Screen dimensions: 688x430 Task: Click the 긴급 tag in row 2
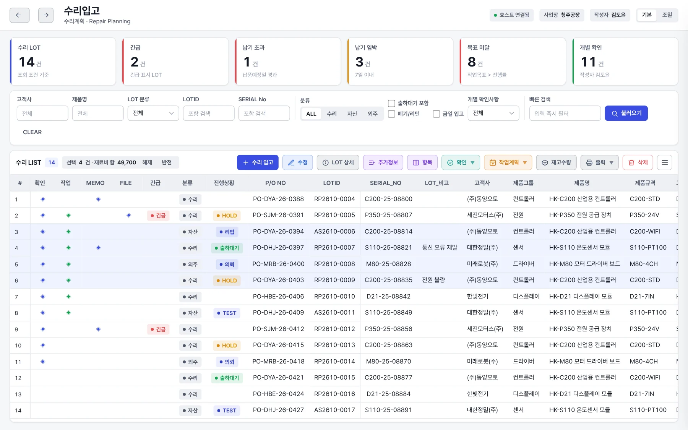(158, 216)
